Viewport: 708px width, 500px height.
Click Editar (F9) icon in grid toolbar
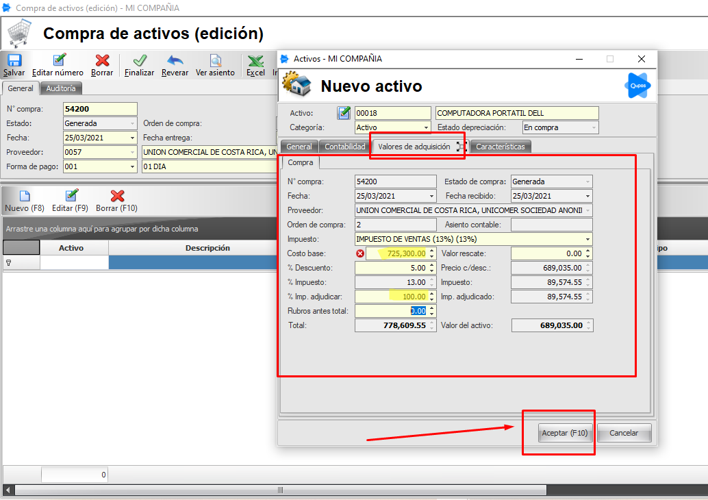click(71, 197)
